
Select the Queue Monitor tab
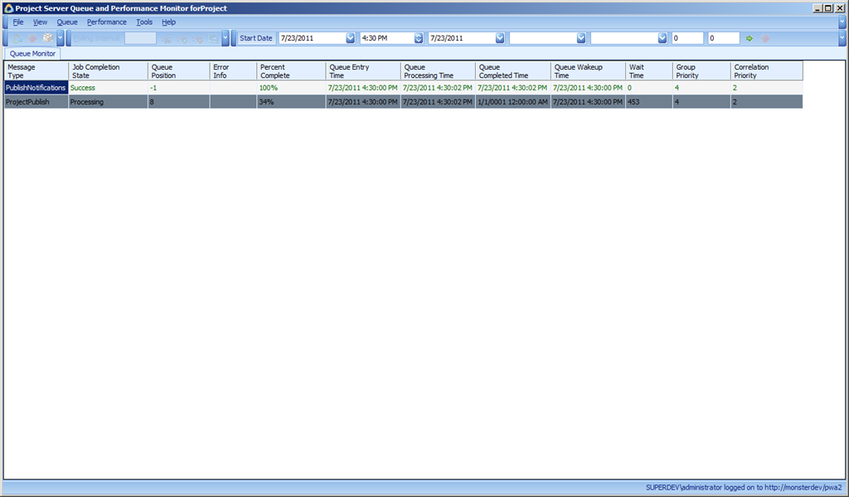pyautogui.click(x=32, y=54)
